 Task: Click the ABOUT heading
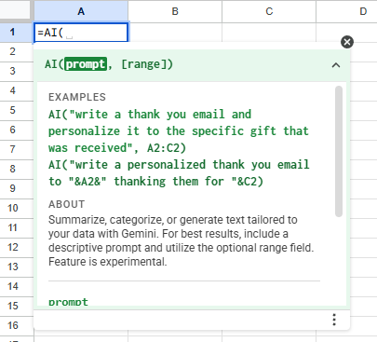pyautogui.click(x=66, y=204)
